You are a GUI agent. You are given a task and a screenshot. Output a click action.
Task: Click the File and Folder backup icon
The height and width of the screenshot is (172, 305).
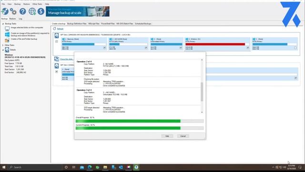(7, 40)
